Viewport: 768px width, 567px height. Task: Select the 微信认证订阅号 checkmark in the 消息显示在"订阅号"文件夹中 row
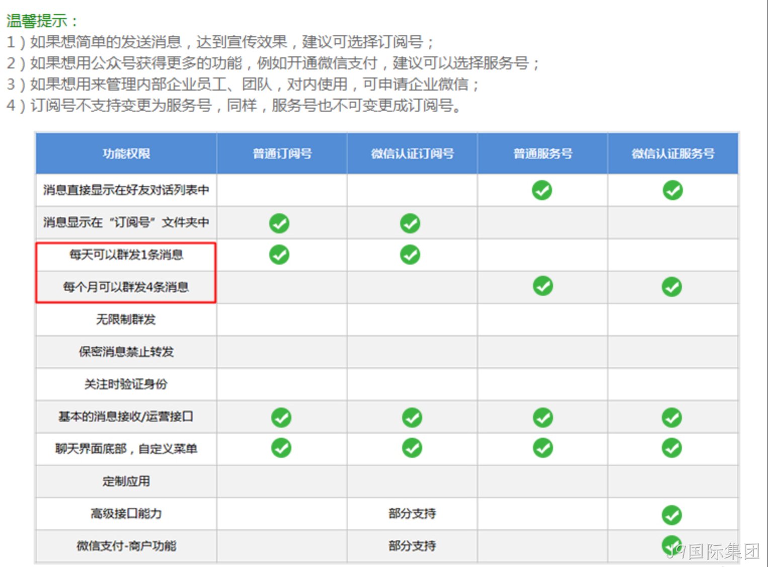tap(410, 223)
